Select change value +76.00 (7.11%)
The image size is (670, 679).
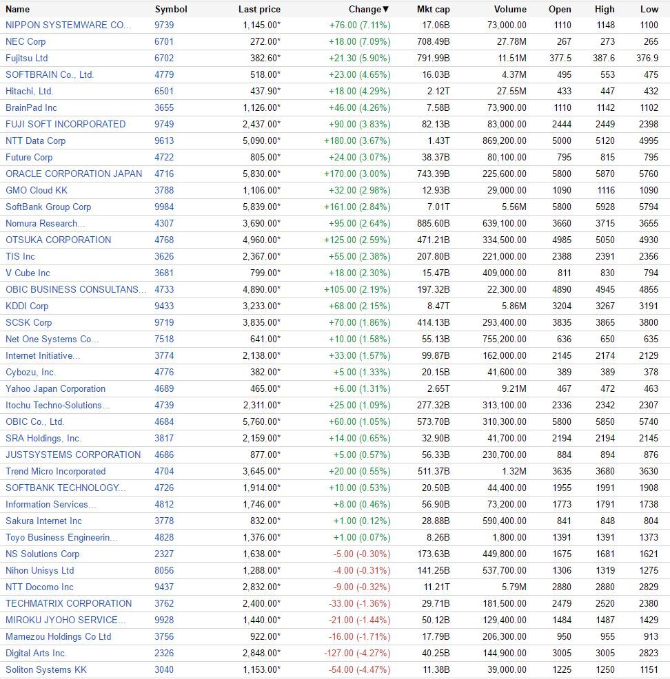pos(360,25)
